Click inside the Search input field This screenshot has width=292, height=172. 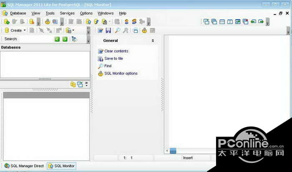[x=35, y=39]
